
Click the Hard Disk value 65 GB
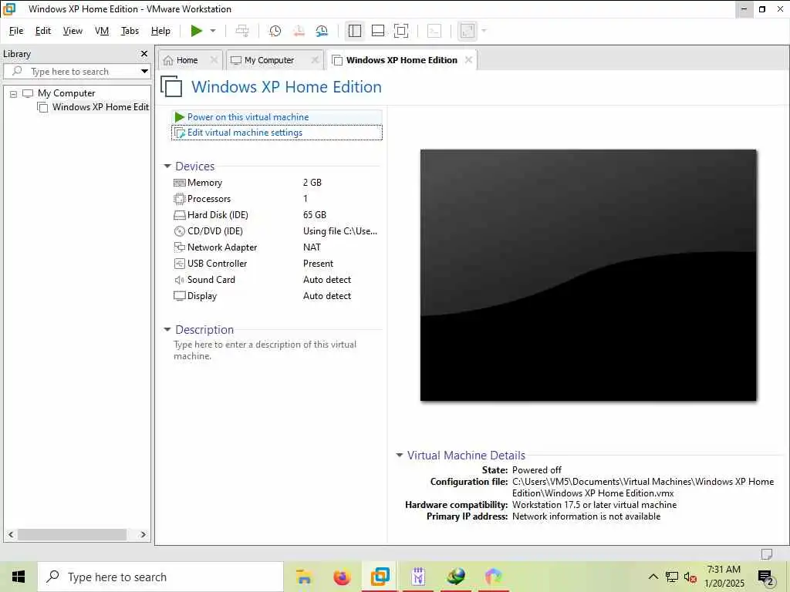point(315,215)
